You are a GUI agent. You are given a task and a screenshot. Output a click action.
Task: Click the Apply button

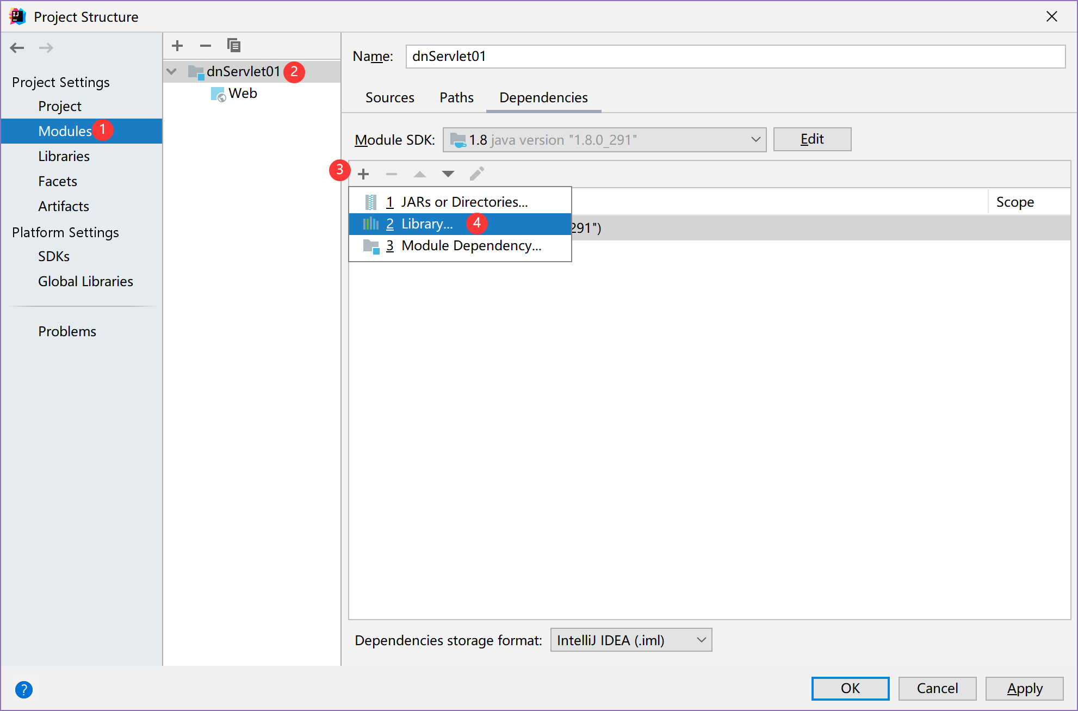tap(1024, 689)
